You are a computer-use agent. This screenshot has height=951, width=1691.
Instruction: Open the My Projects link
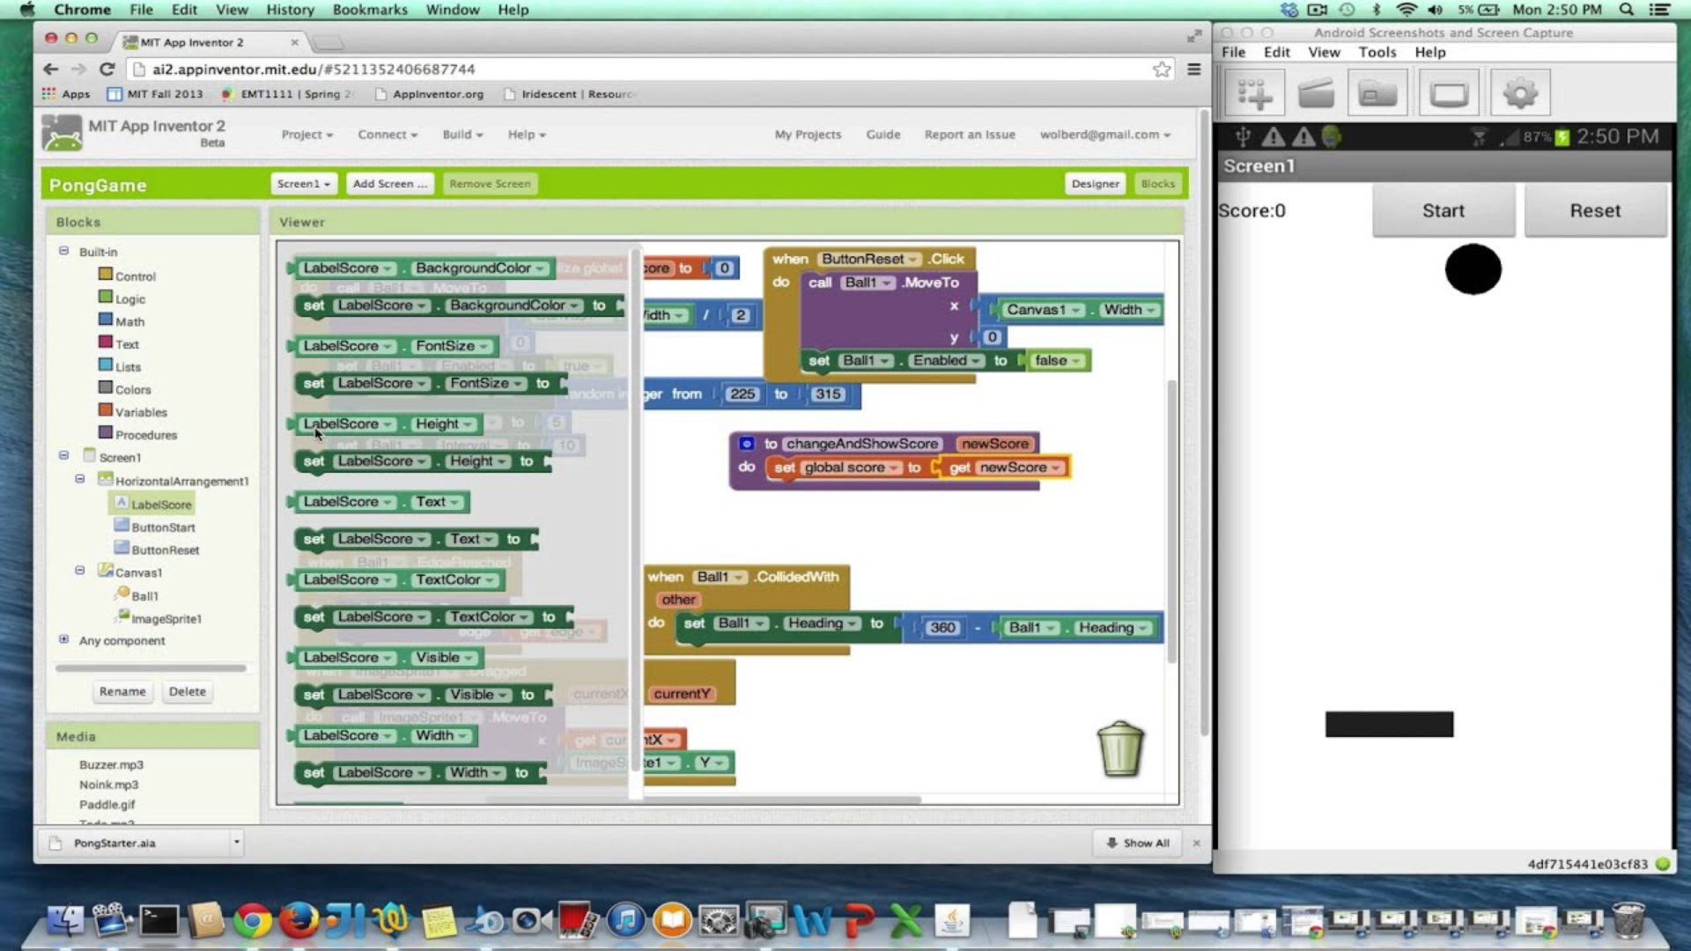[808, 135]
